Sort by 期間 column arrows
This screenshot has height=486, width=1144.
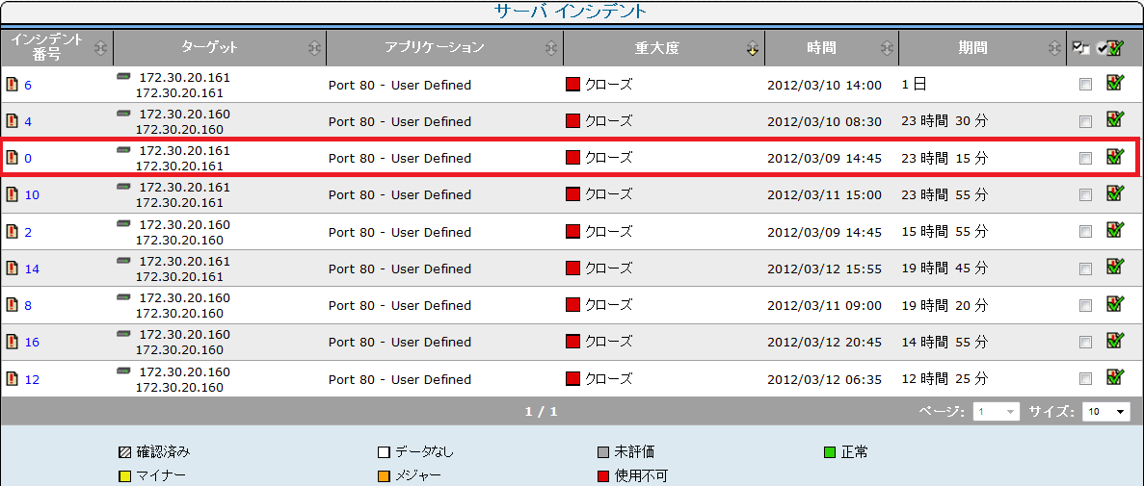[1054, 48]
